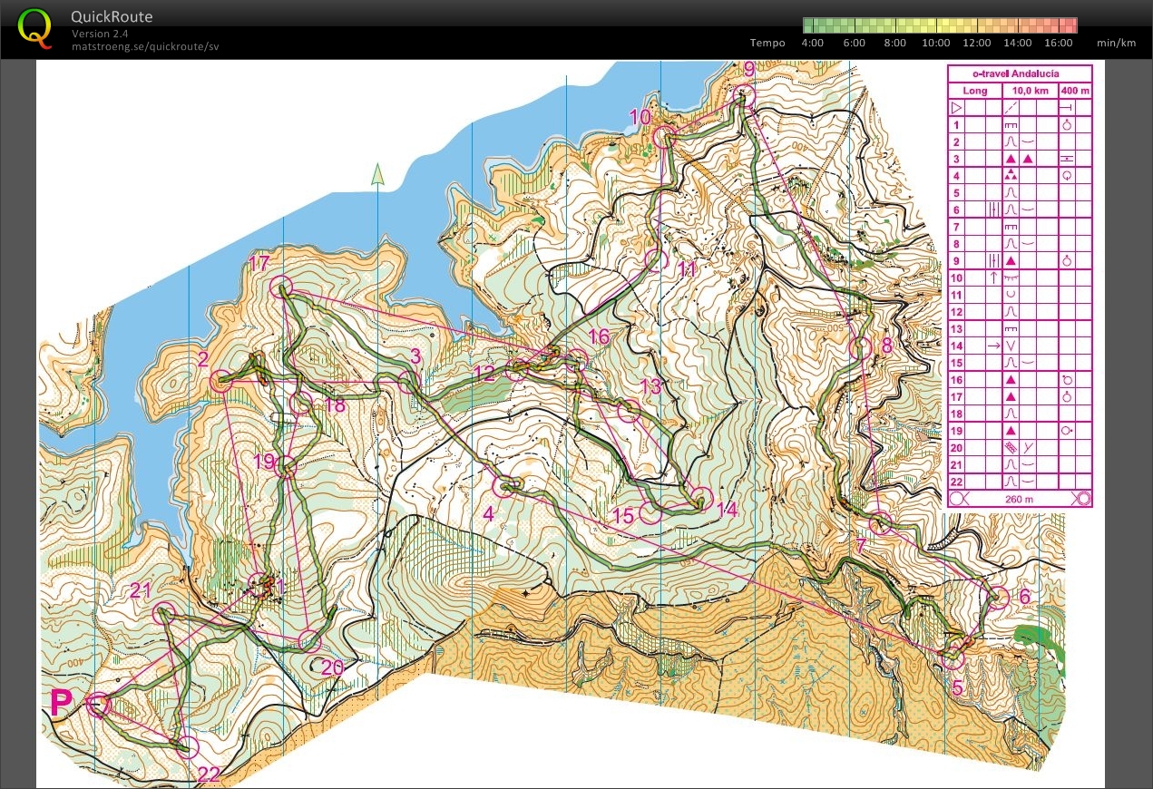This screenshot has width=1153, height=789.
Task: Click green end of Tempo color scale
Action: click(x=810, y=25)
